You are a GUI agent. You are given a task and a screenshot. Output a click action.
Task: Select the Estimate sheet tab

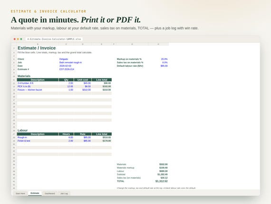[35, 193]
